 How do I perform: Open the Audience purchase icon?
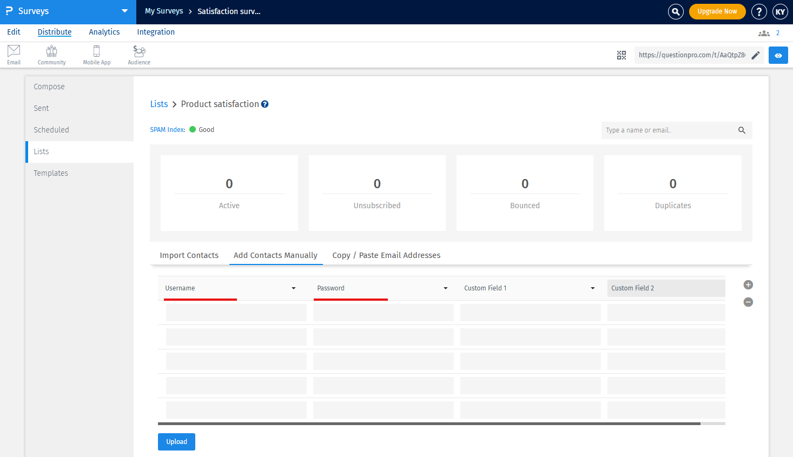(x=139, y=55)
